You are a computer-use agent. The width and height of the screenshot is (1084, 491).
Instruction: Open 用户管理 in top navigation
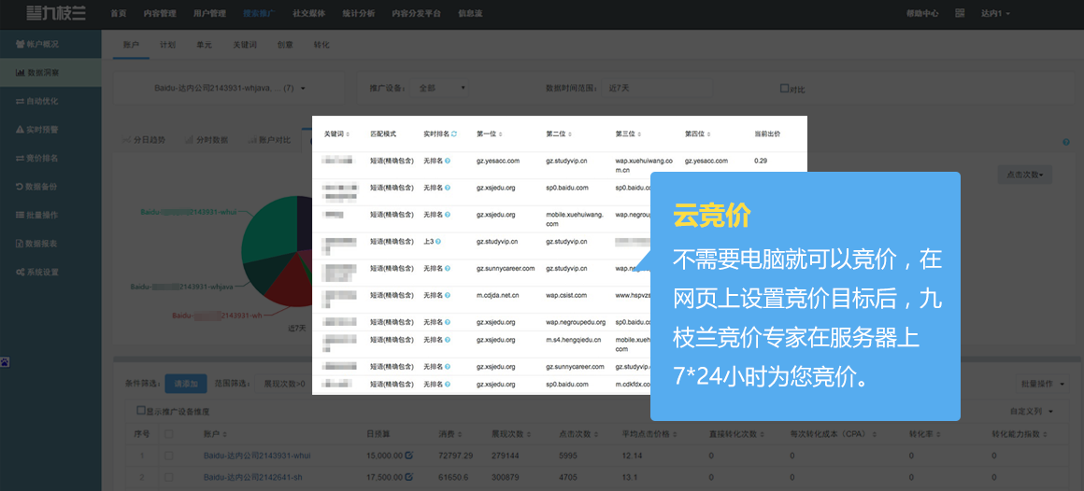(x=209, y=13)
